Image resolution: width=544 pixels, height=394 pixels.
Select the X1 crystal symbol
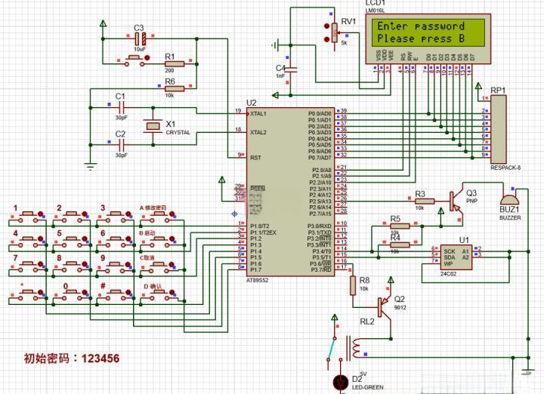coord(153,126)
